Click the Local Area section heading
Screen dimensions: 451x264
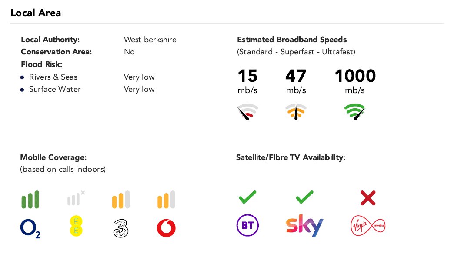coord(36,13)
